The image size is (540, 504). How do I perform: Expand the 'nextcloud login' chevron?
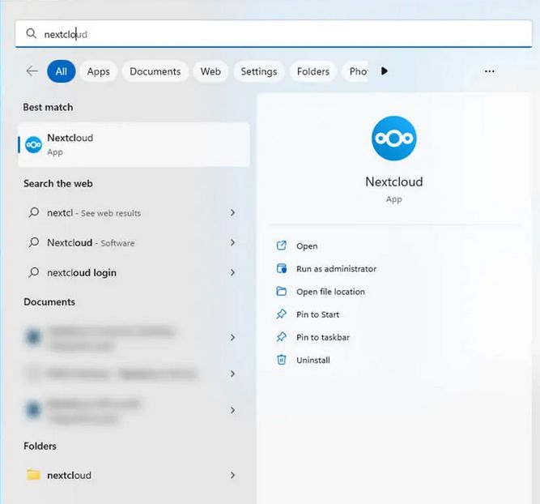[x=233, y=272]
